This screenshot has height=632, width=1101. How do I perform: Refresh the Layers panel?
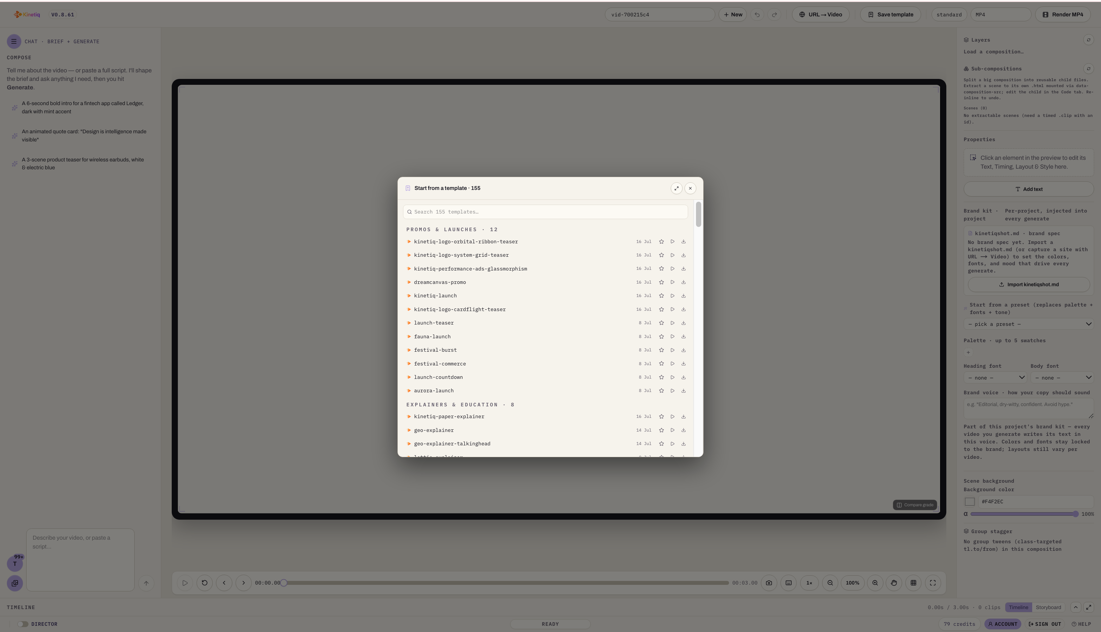[x=1089, y=40]
